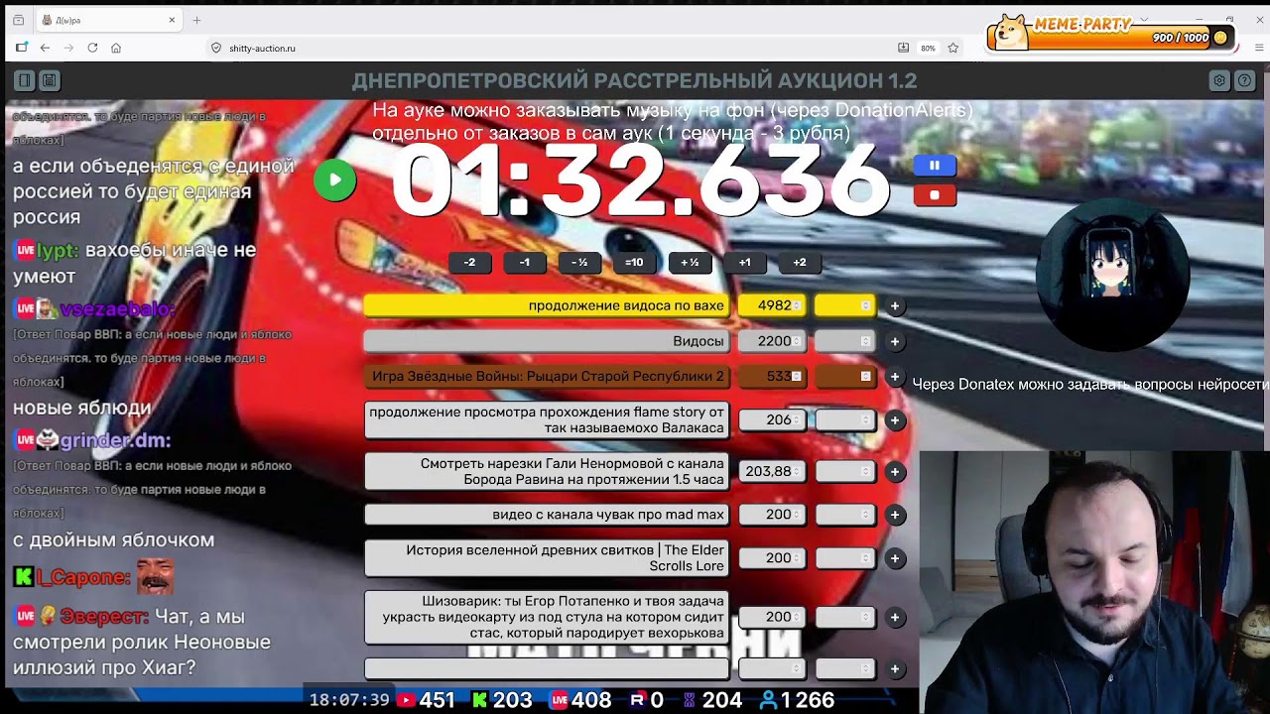The height and width of the screenshot is (714, 1270).
Task: Click add-amount field in Шизоварик row
Action: pos(845,617)
